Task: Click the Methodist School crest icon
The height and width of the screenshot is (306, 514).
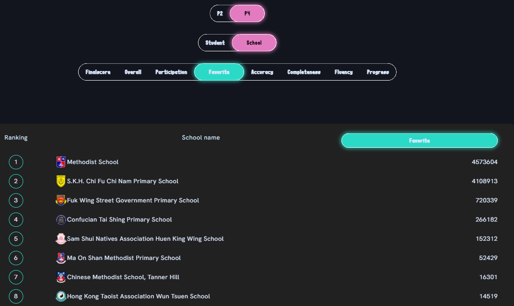Action: point(61,162)
